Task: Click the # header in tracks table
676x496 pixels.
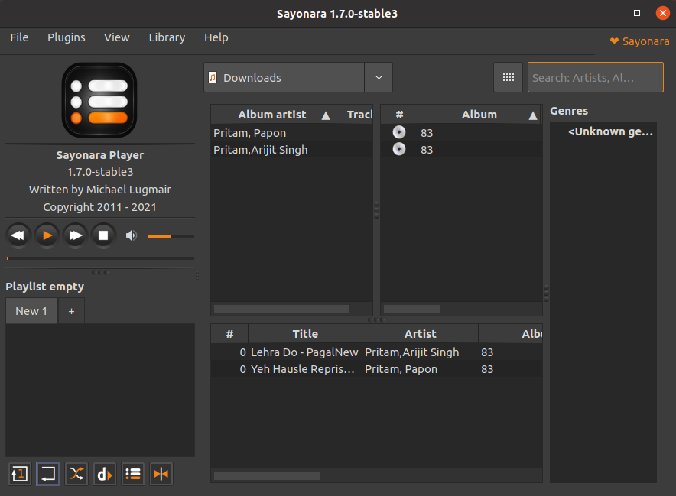Action: coord(229,334)
